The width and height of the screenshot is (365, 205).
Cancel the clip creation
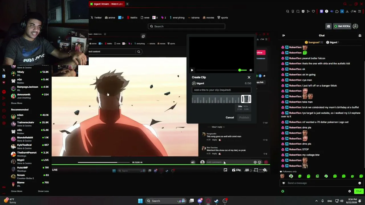pyautogui.click(x=230, y=118)
